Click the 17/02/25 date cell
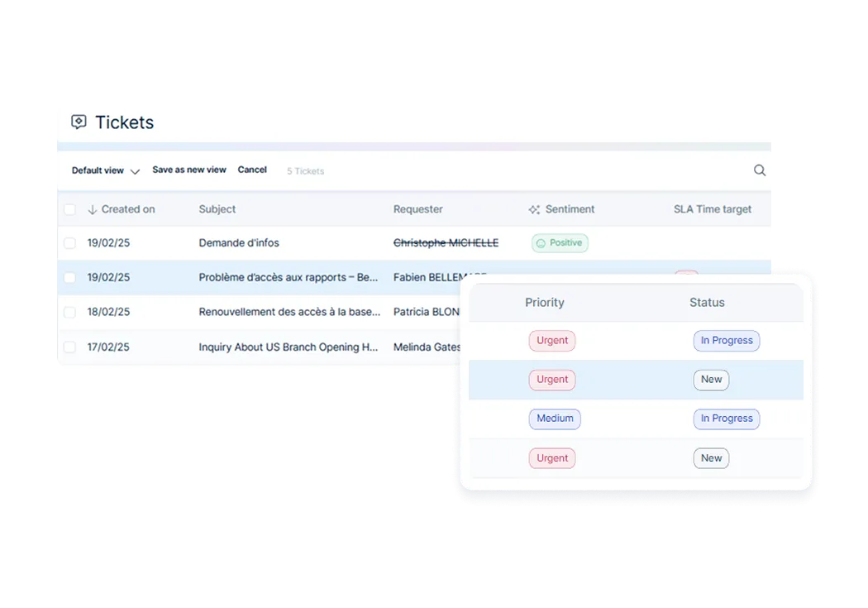The width and height of the screenshot is (868, 608). coord(108,347)
